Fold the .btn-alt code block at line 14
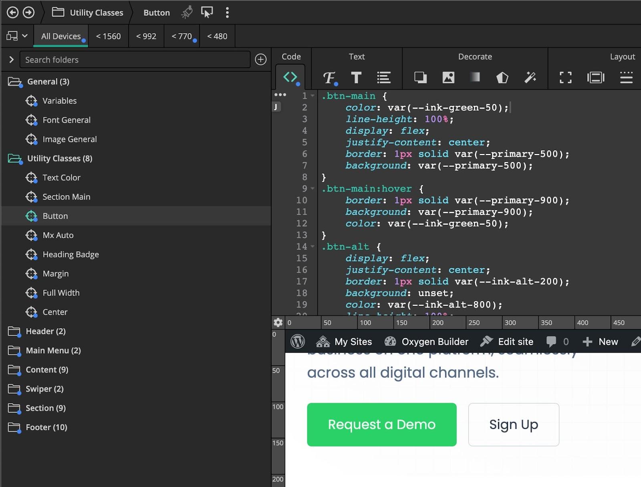This screenshot has width=641, height=487. (x=312, y=247)
